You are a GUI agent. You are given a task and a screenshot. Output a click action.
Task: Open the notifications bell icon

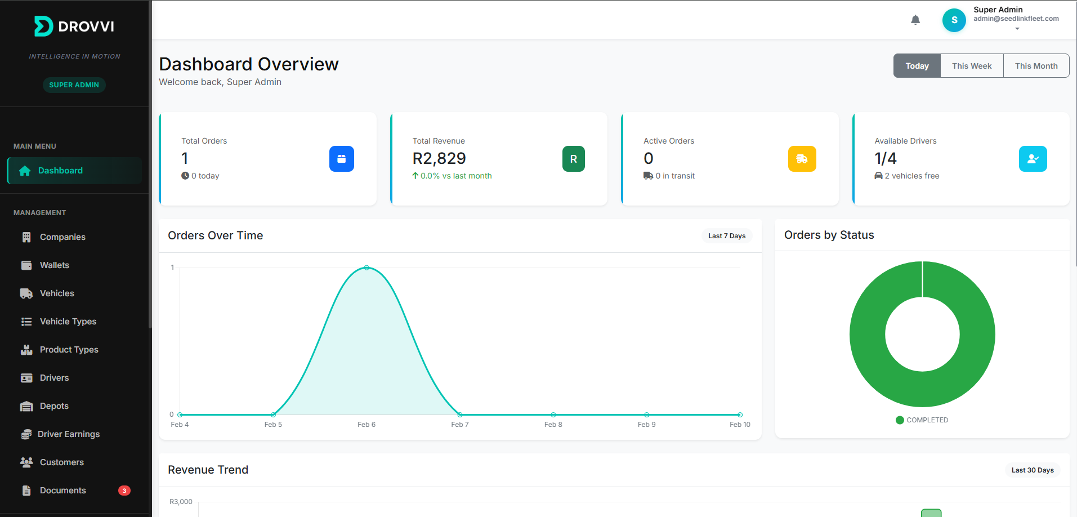click(915, 20)
